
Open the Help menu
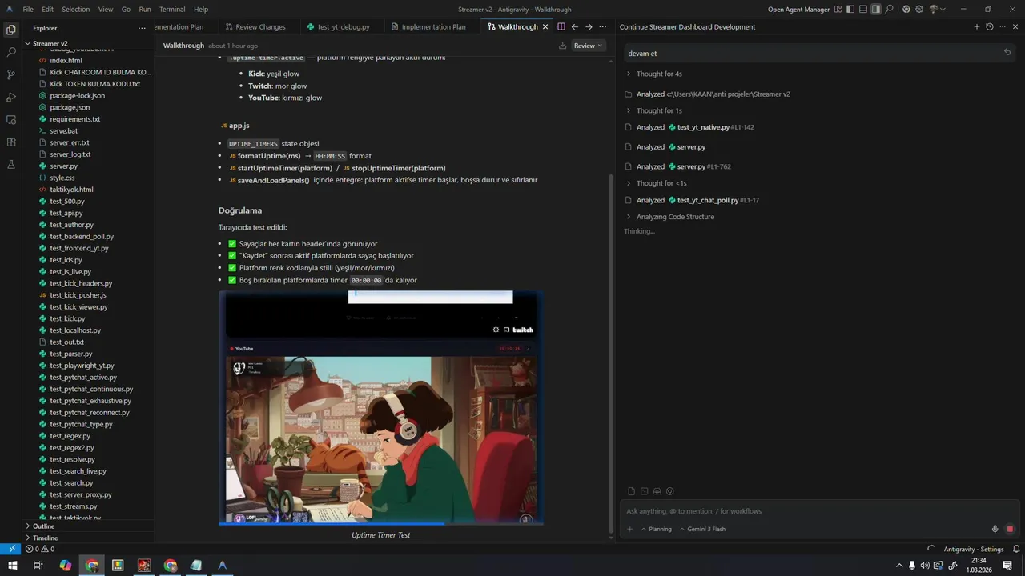(x=201, y=9)
